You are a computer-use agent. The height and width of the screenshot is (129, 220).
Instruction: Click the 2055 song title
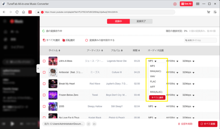tap(62, 107)
